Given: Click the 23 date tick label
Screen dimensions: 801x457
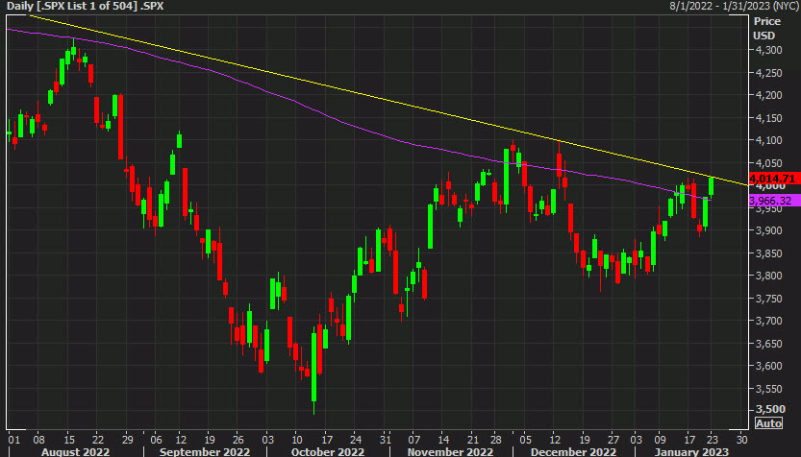Looking at the screenshot, I should (713, 440).
